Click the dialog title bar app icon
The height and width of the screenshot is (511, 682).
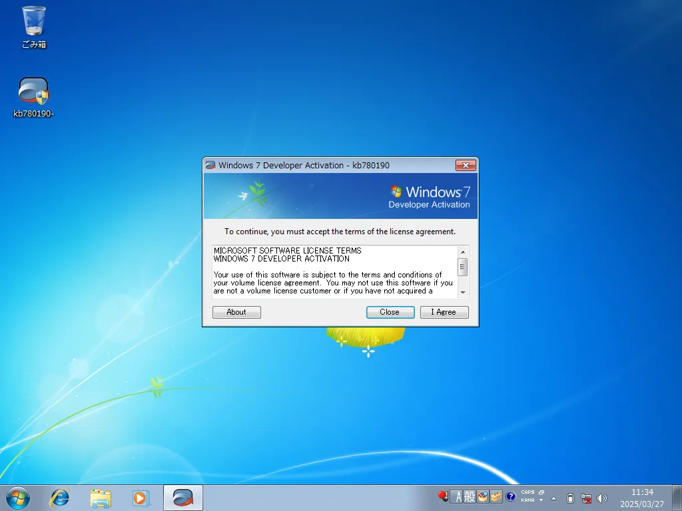coord(210,165)
